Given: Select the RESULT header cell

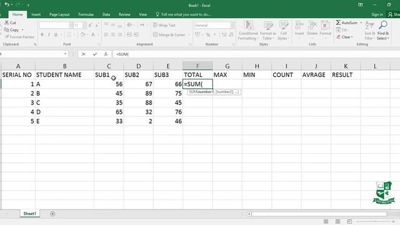Looking at the screenshot, I should 346,75.
